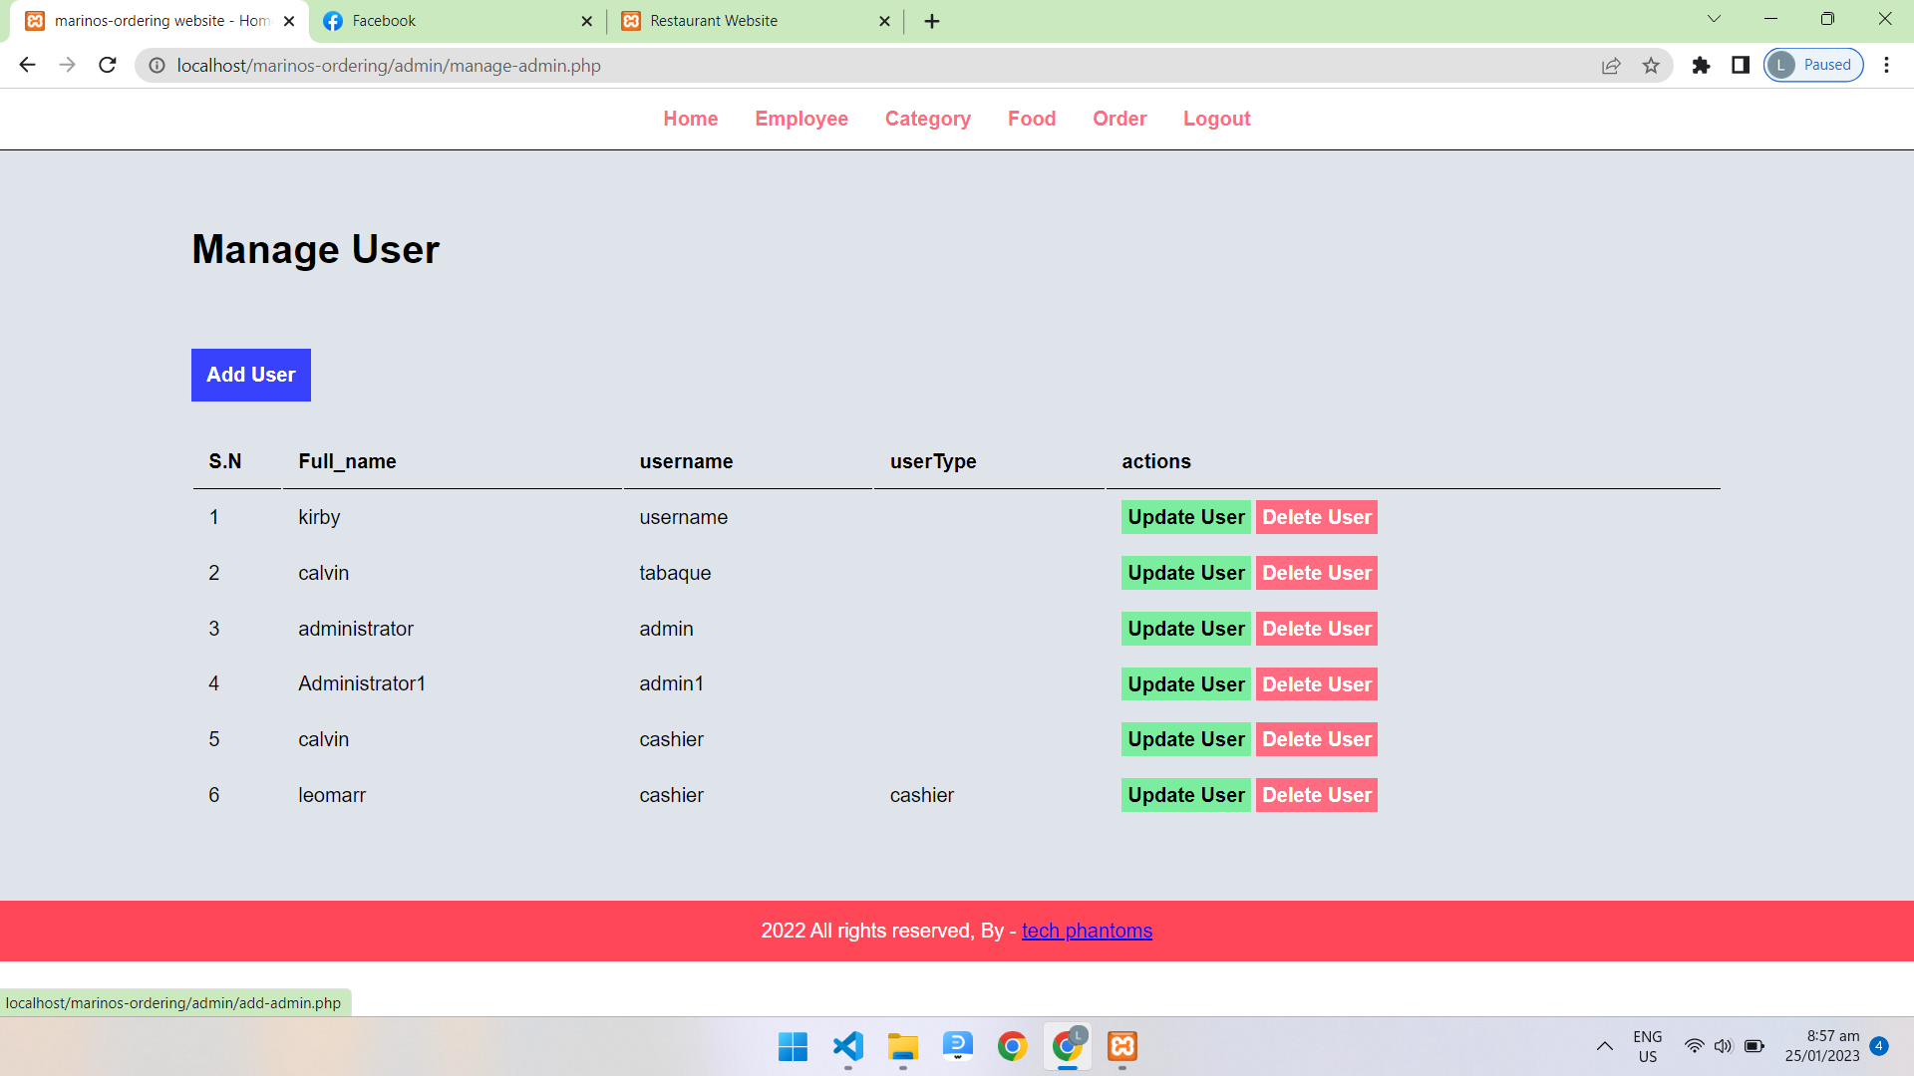Click the Add User button
Screen dimensions: 1914x1076
tap(251, 375)
